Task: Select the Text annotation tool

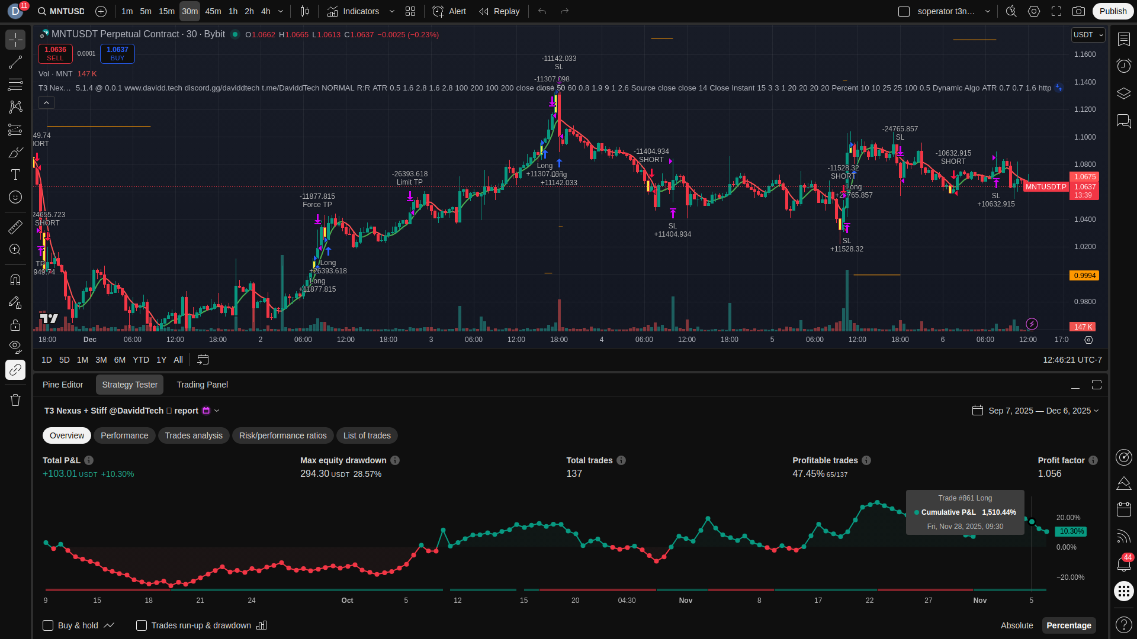Action: point(15,175)
